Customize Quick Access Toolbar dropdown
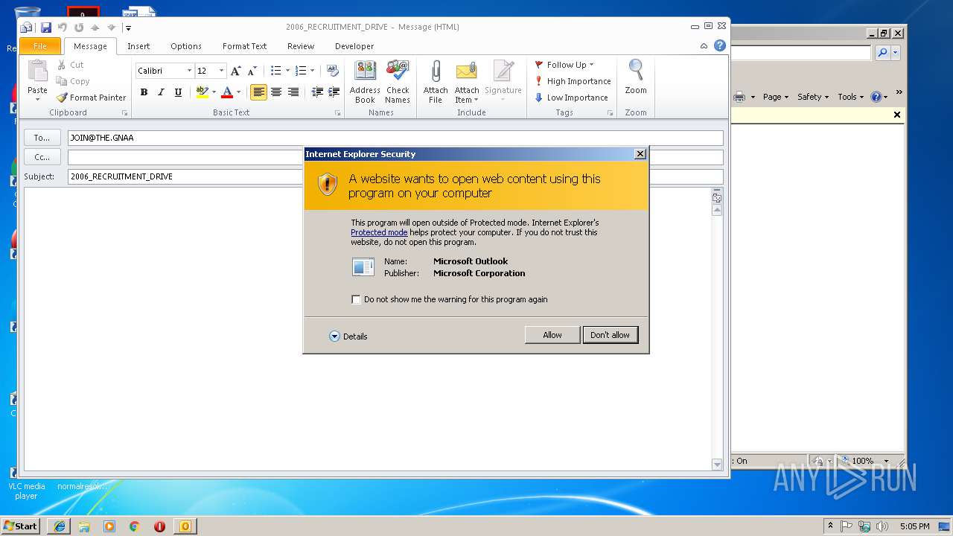Viewport: 953px width, 536px height. tap(128, 28)
